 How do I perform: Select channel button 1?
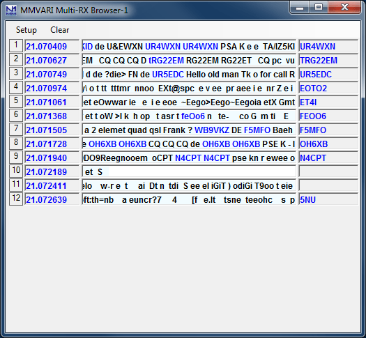(x=16, y=45)
